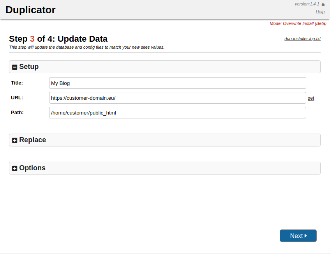Click the 'Mode: Overwrite Install (Beta)' text
Screen dimensions: 330x254
pos(298,23)
